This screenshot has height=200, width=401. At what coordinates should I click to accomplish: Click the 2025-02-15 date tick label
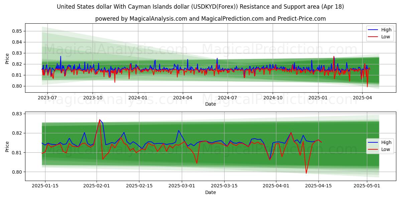[x=139, y=186]
